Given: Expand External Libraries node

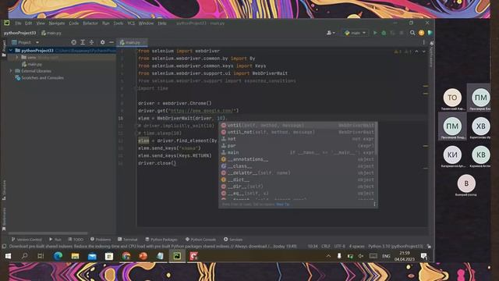Looking at the screenshot, I should 11,71.
